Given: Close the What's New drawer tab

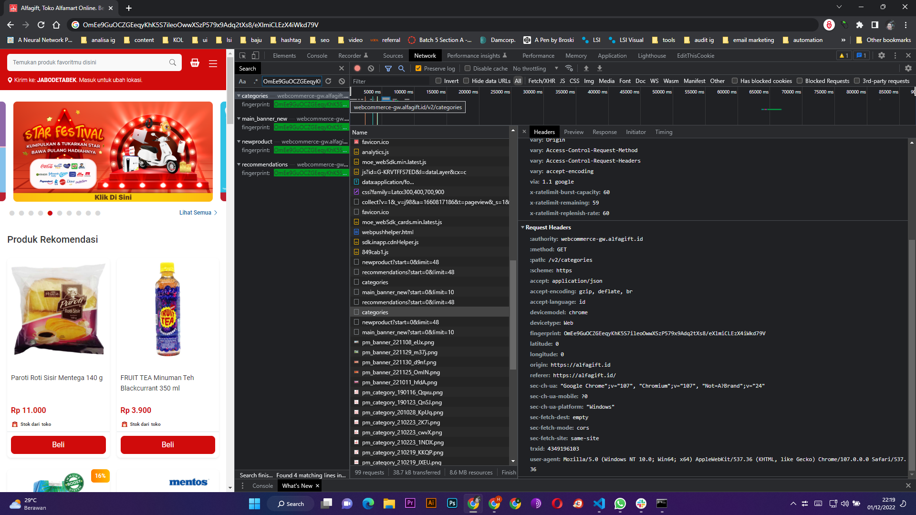Looking at the screenshot, I should point(317,486).
